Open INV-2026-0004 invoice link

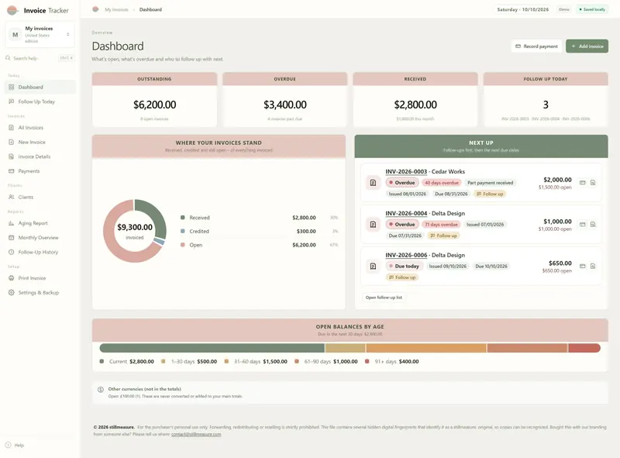point(406,213)
